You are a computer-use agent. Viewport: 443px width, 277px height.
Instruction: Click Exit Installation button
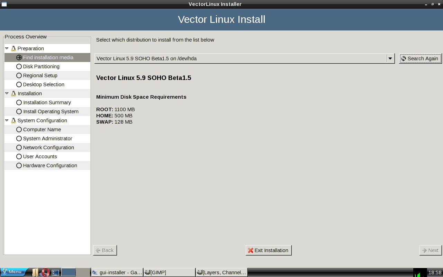pos(269,250)
